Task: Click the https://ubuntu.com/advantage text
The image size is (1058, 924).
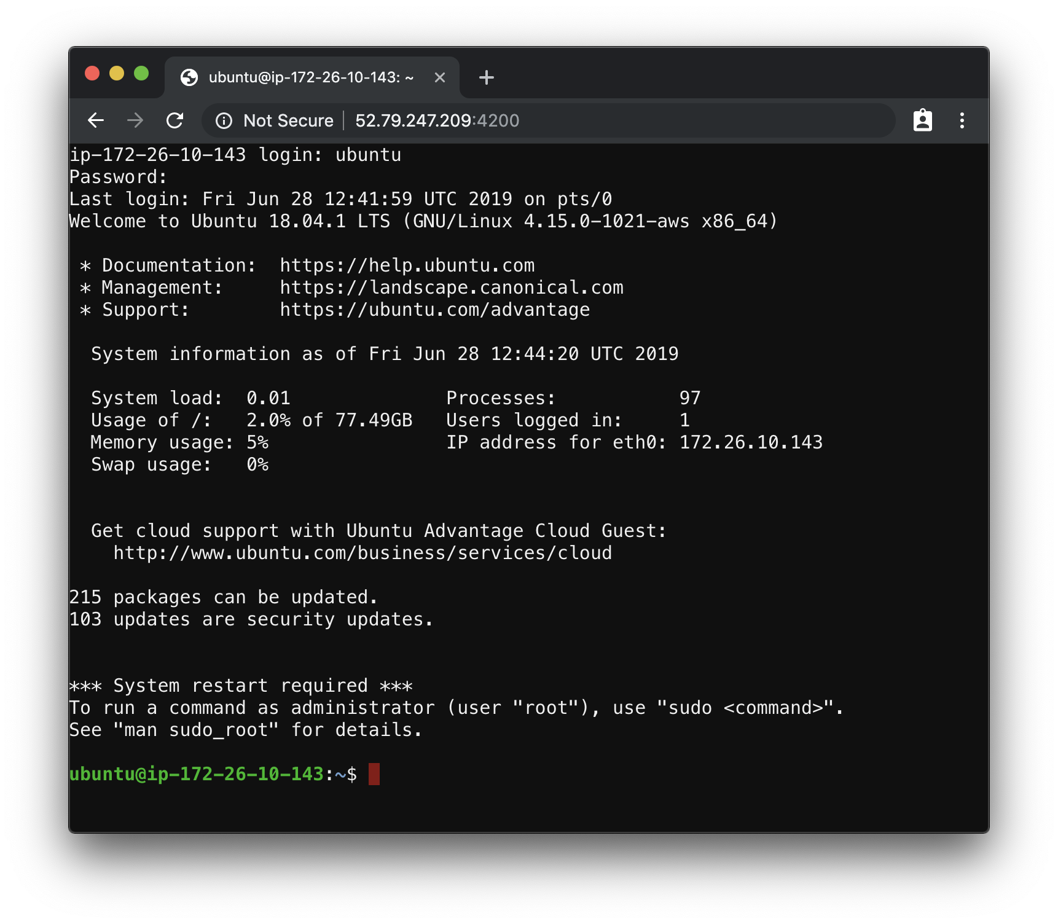Action: pos(435,310)
